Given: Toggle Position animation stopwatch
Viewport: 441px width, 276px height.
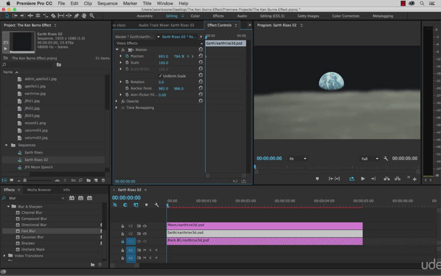Looking at the screenshot, I should click(x=127, y=56).
